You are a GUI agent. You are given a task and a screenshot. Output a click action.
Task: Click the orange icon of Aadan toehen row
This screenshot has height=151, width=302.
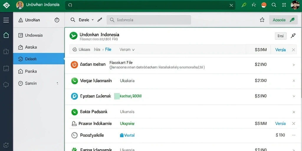74,65
